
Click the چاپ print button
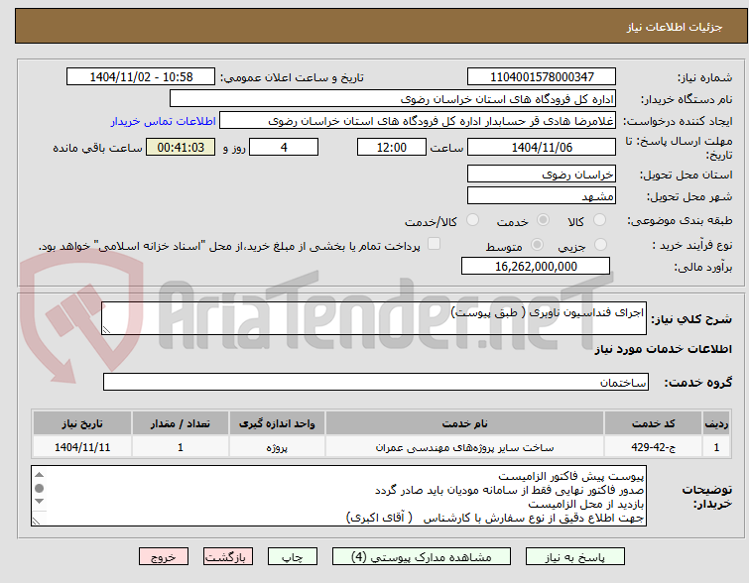pyautogui.click(x=293, y=557)
